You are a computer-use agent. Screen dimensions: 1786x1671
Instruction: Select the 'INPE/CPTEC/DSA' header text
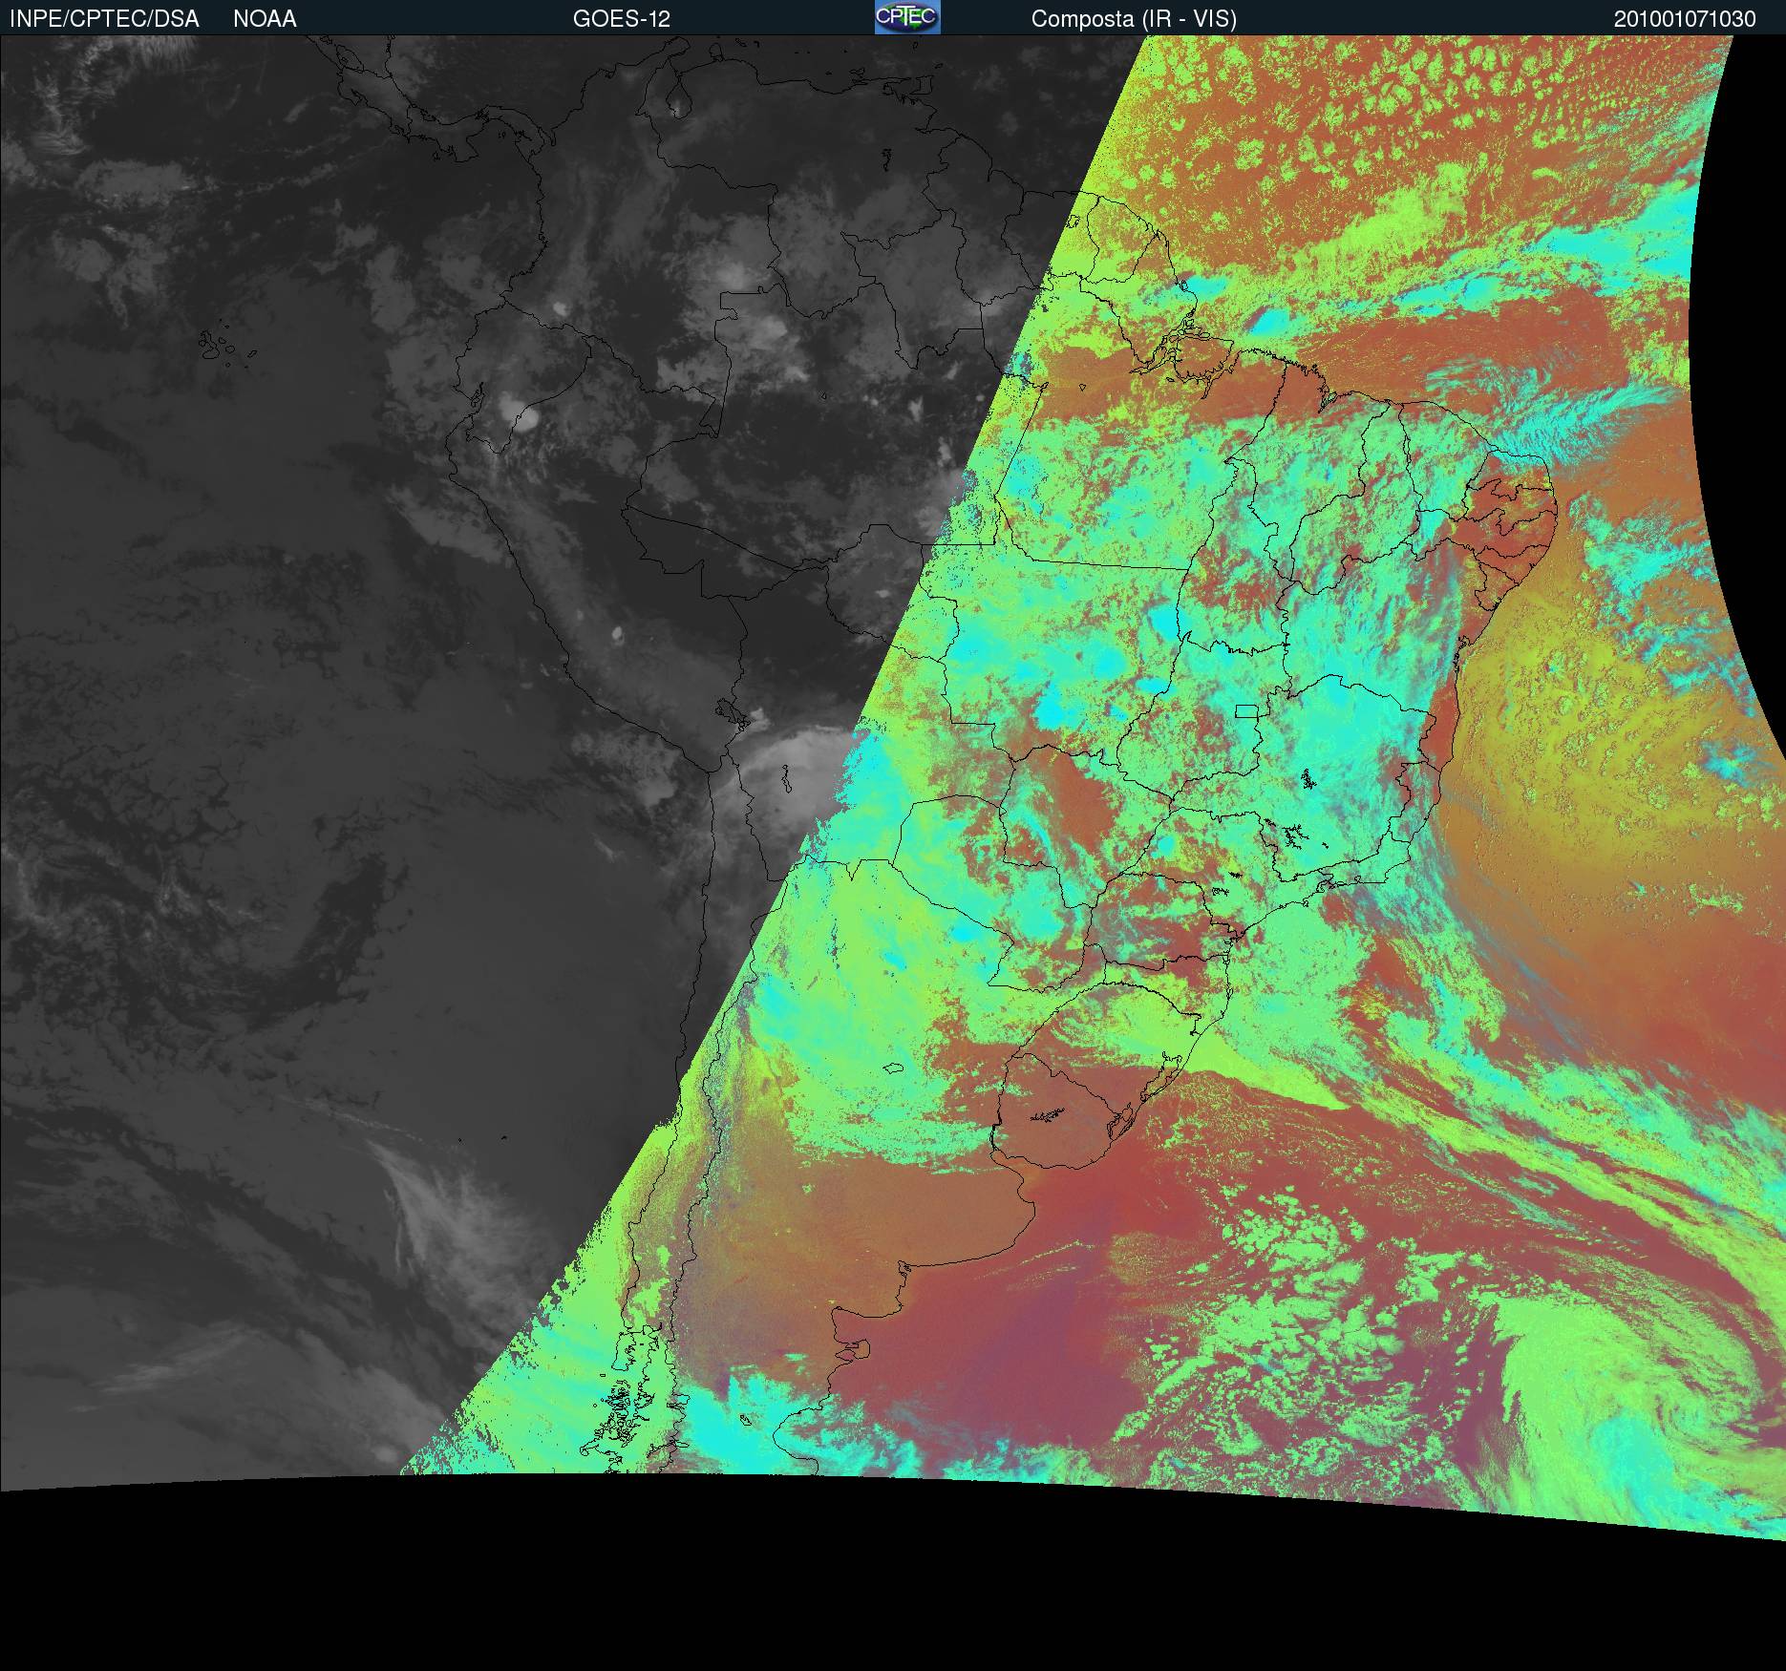pos(104,19)
